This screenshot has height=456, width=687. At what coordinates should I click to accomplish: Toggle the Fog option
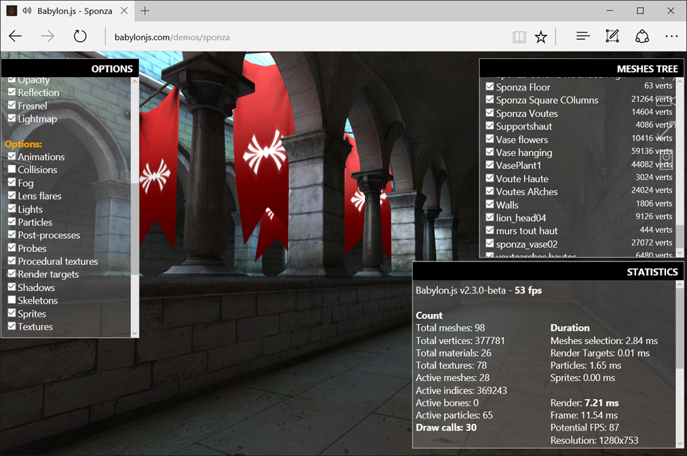[12, 182]
